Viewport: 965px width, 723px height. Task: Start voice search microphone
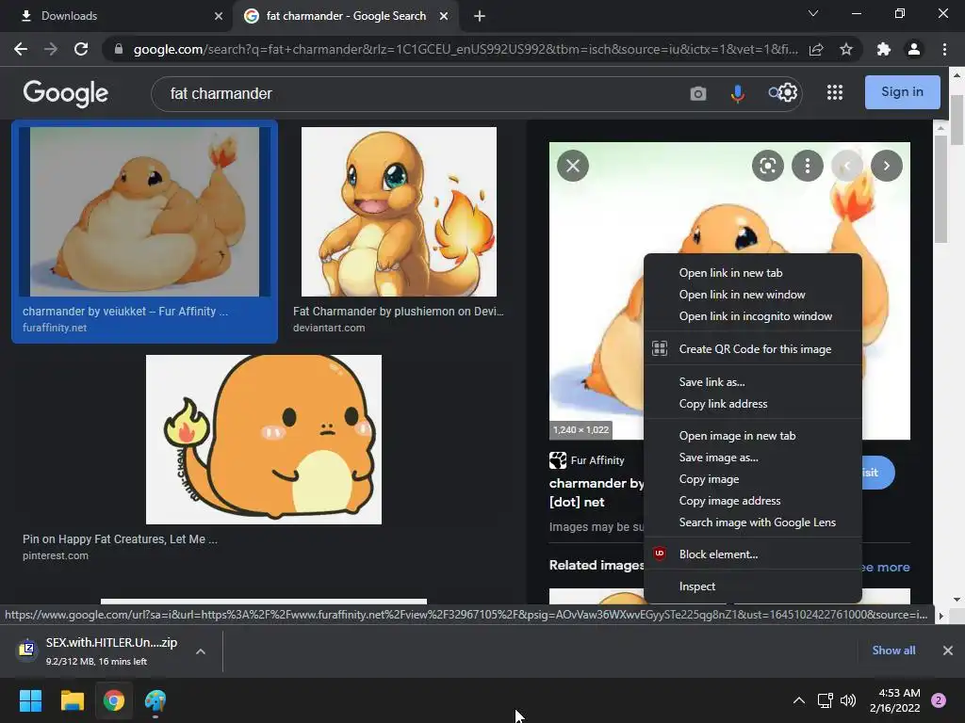(x=737, y=93)
